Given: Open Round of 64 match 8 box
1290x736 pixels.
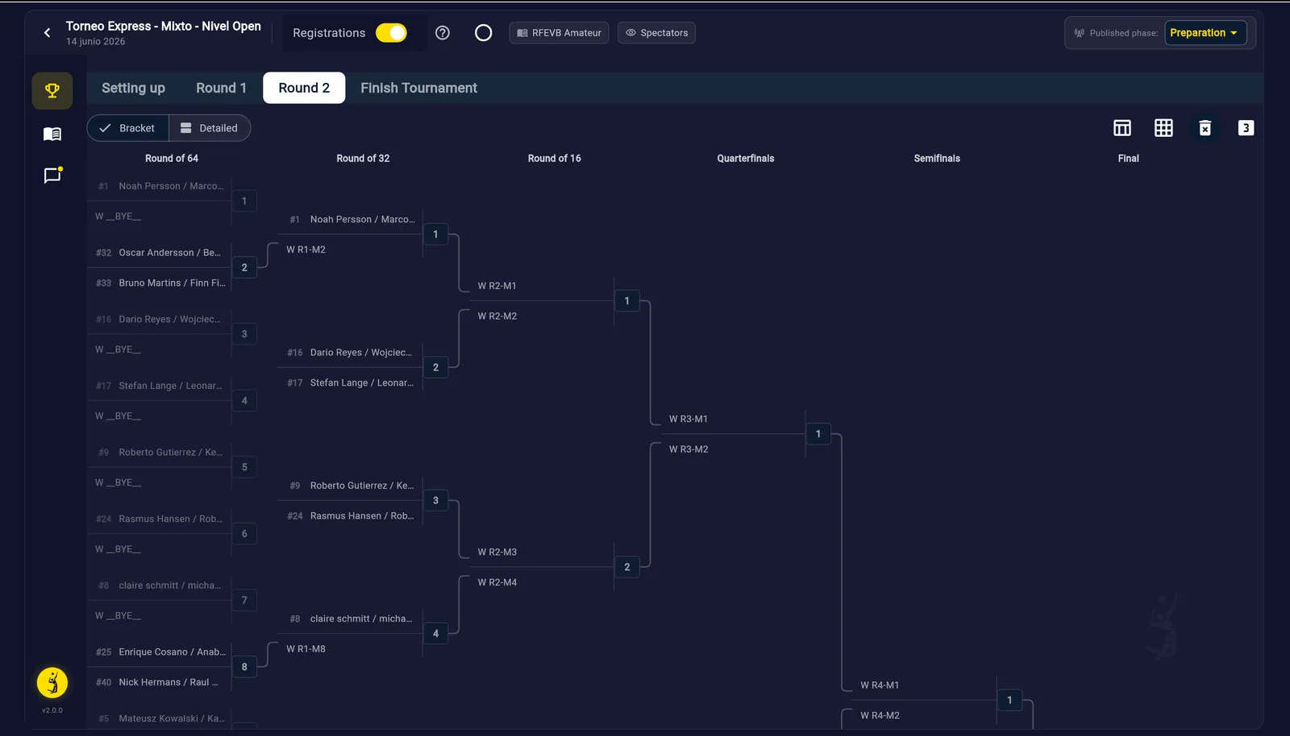Looking at the screenshot, I should [244, 667].
